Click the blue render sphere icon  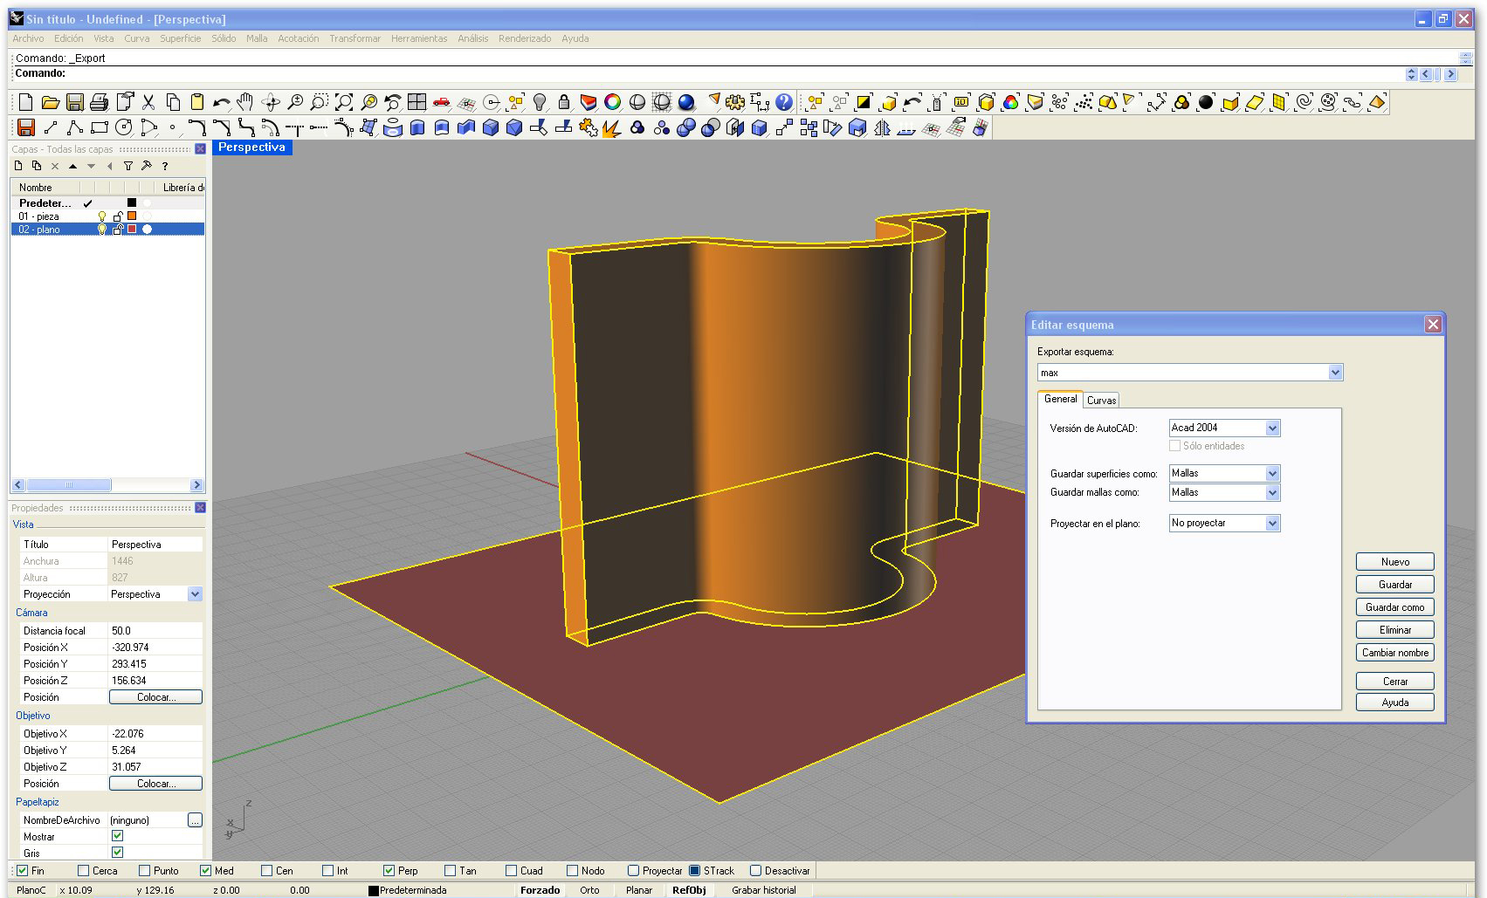click(x=686, y=102)
